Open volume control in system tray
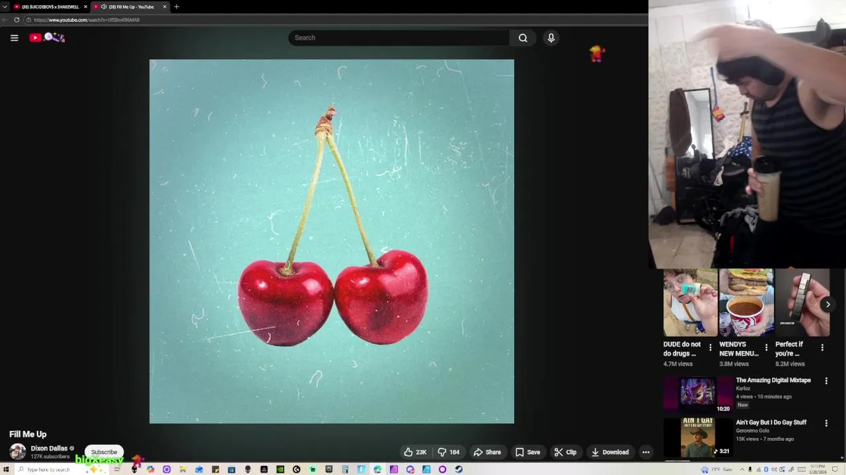Viewport: 846px width, 475px height. click(774, 469)
